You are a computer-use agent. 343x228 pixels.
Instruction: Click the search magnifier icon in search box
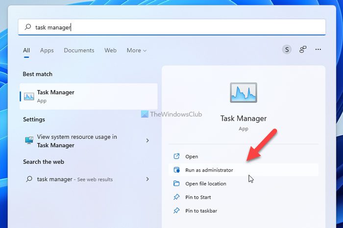coord(28,27)
